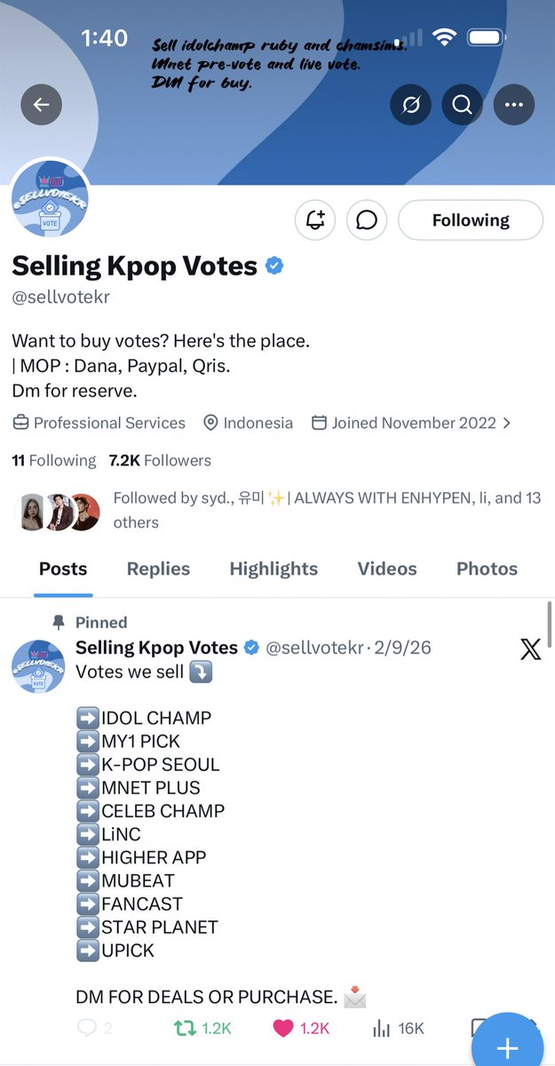The height and width of the screenshot is (1066, 555).
Task: Toggle the Following button
Action: [471, 220]
